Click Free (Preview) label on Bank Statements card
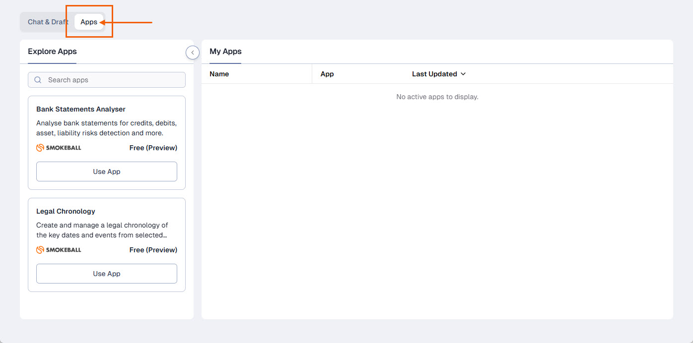 tap(153, 148)
